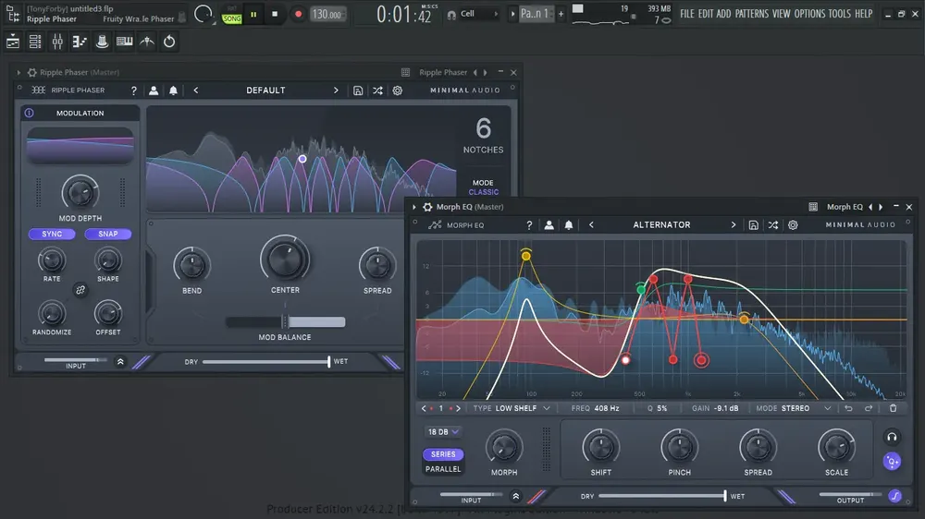Click the record button in transport
925x519 pixels.
[298, 14]
